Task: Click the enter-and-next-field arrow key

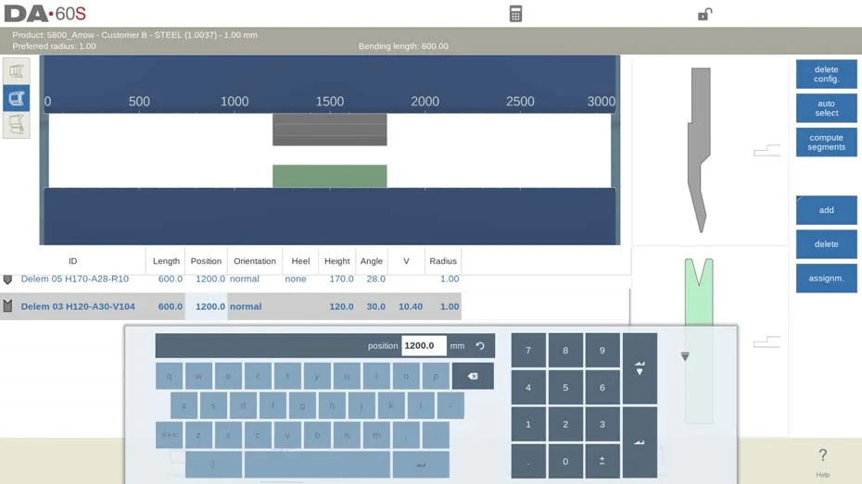Action: (640, 368)
